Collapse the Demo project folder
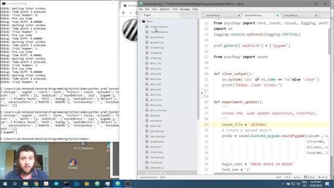The width and height of the screenshot is (334, 188). (x=140, y=21)
